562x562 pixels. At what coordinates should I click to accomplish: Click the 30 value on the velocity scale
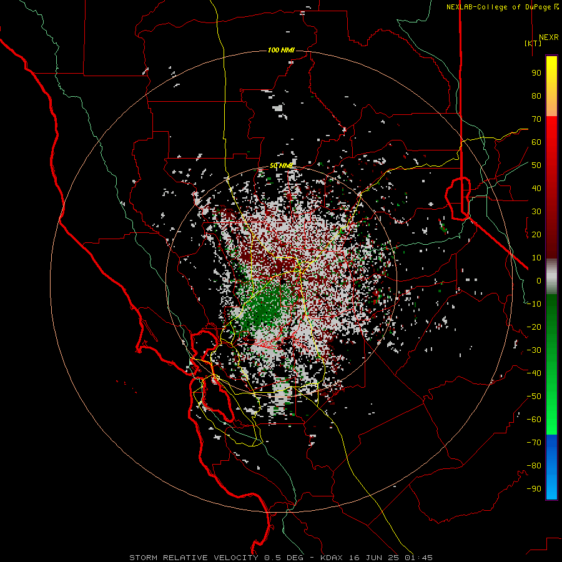click(536, 212)
